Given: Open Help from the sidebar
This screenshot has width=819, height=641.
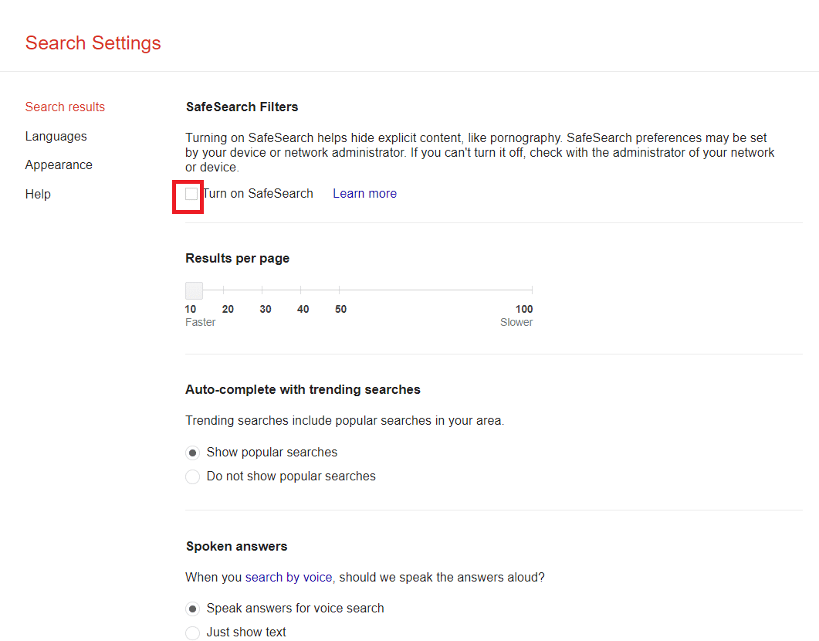Looking at the screenshot, I should pyautogui.click(x=38, y=194).
